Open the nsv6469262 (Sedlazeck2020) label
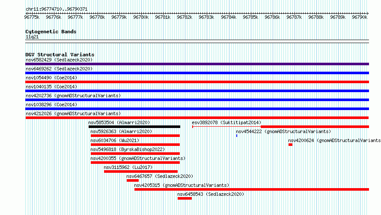The image size is (381, 215). pos(59,69)
